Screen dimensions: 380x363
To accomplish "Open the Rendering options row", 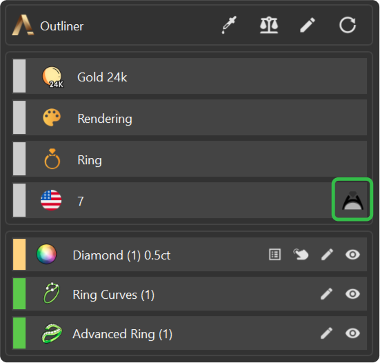I will click(189, 117).
